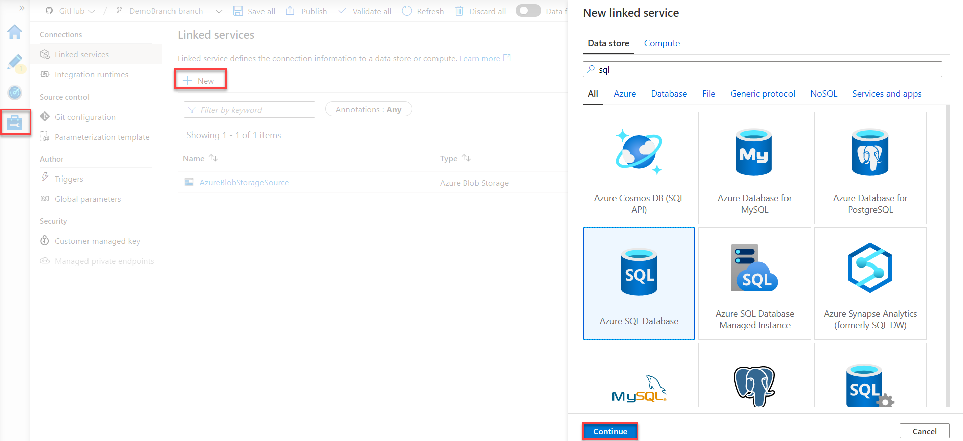
Task: Open the Home icon in left rail
Action: 15,32
